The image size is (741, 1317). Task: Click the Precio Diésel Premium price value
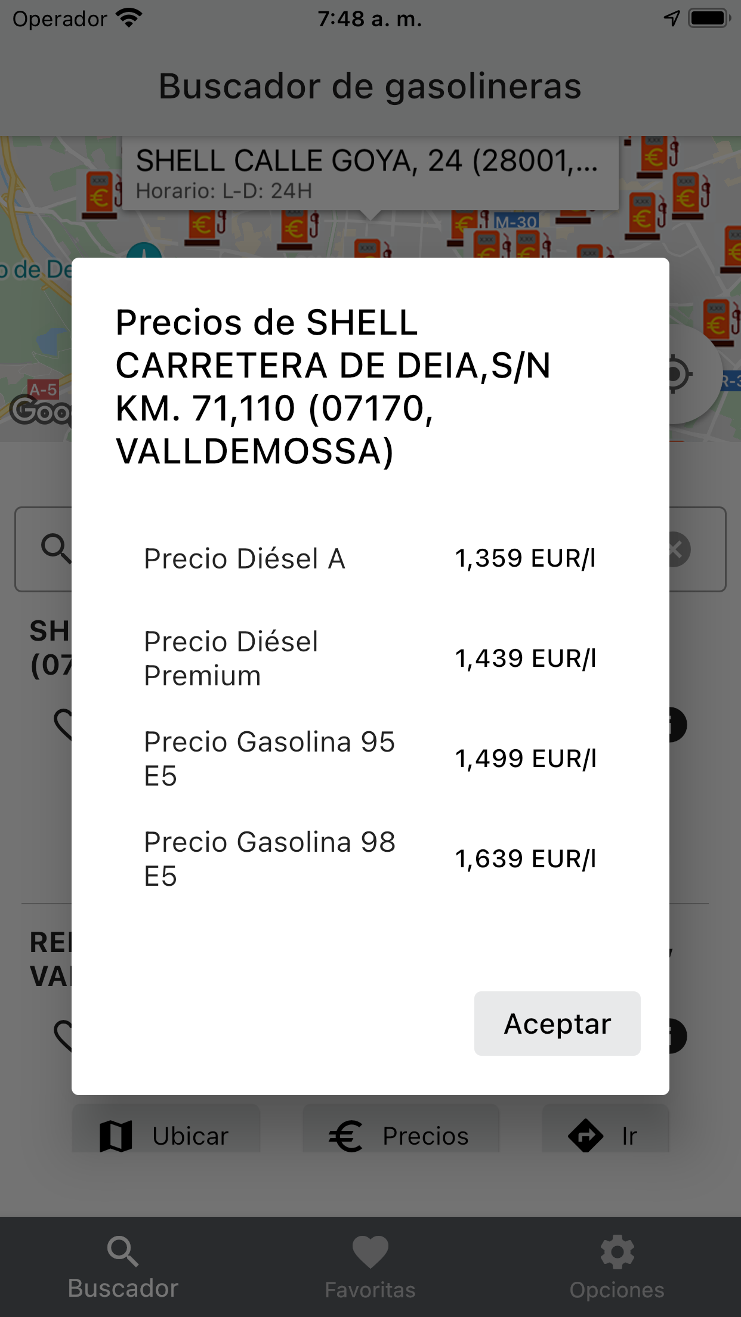(x=526, y=658)
